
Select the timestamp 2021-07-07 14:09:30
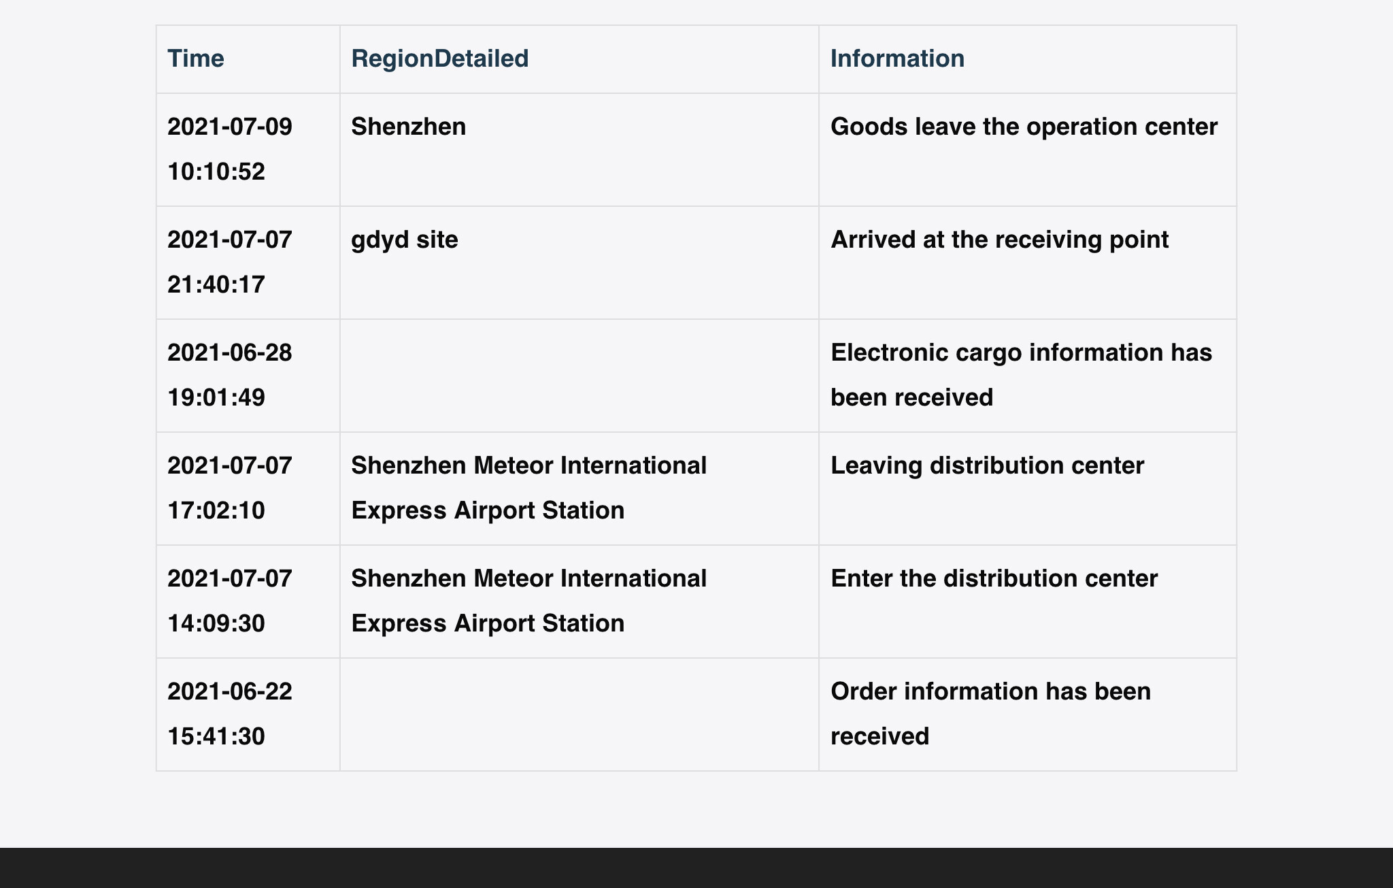click(230, 601)
